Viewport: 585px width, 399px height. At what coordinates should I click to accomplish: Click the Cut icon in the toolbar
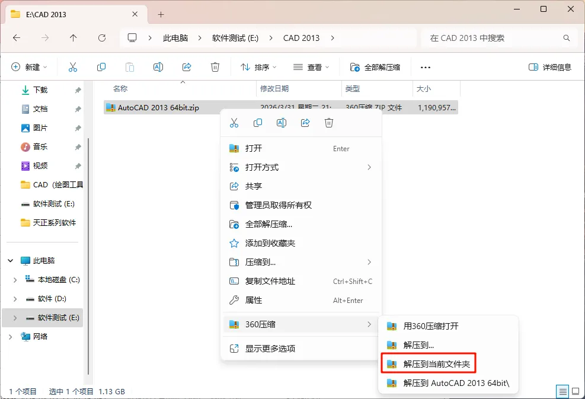[73, 67]
